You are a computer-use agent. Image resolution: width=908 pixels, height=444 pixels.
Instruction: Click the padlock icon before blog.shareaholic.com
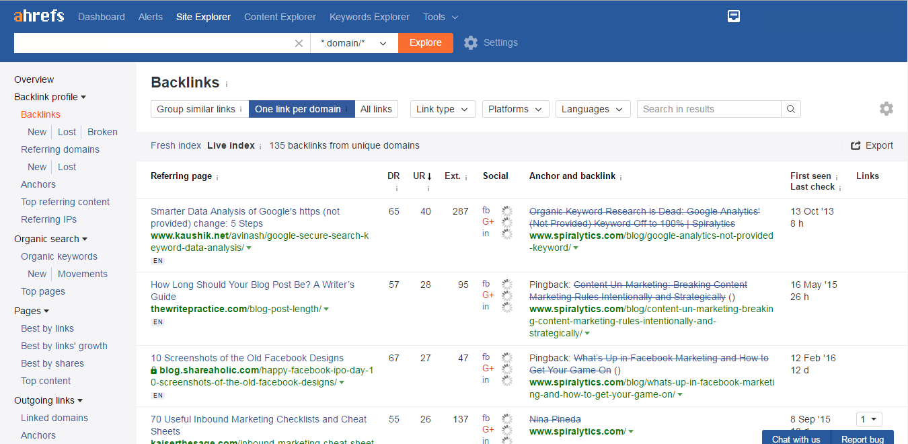tap(154, 371)
